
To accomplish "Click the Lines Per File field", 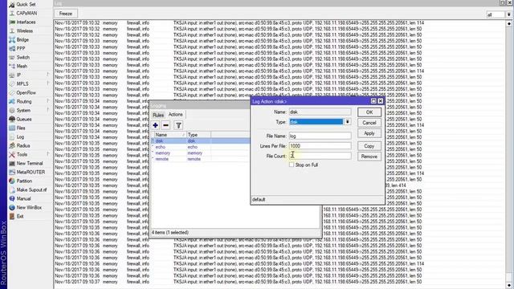I will point(320,146).
